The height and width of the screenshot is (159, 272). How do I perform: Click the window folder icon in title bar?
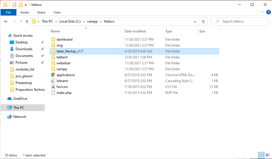pos(5,5)
